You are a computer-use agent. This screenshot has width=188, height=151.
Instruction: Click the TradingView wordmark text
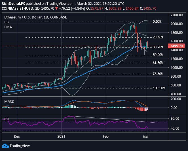pyautogui.click(x=20, y=146)
